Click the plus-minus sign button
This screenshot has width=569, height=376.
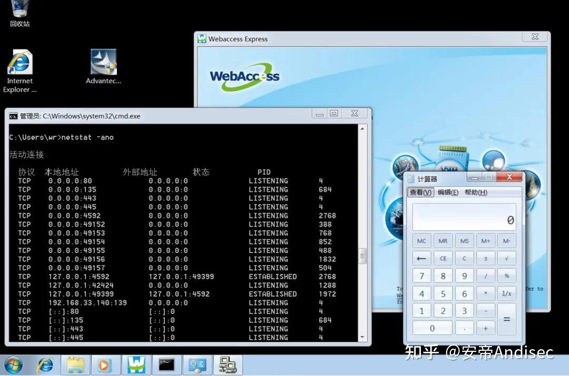tap(486, 258)
